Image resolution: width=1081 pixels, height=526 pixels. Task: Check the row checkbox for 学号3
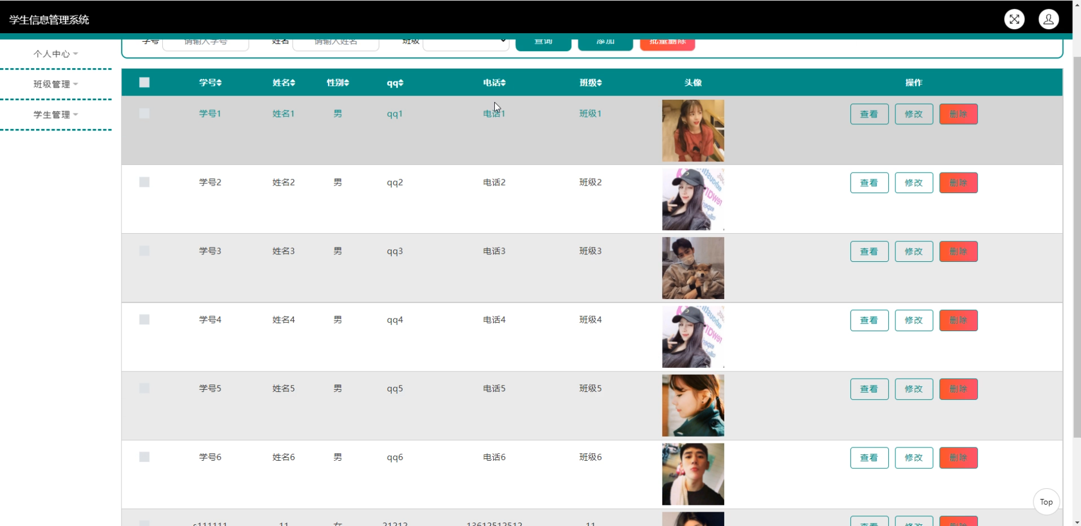point(145,251)
